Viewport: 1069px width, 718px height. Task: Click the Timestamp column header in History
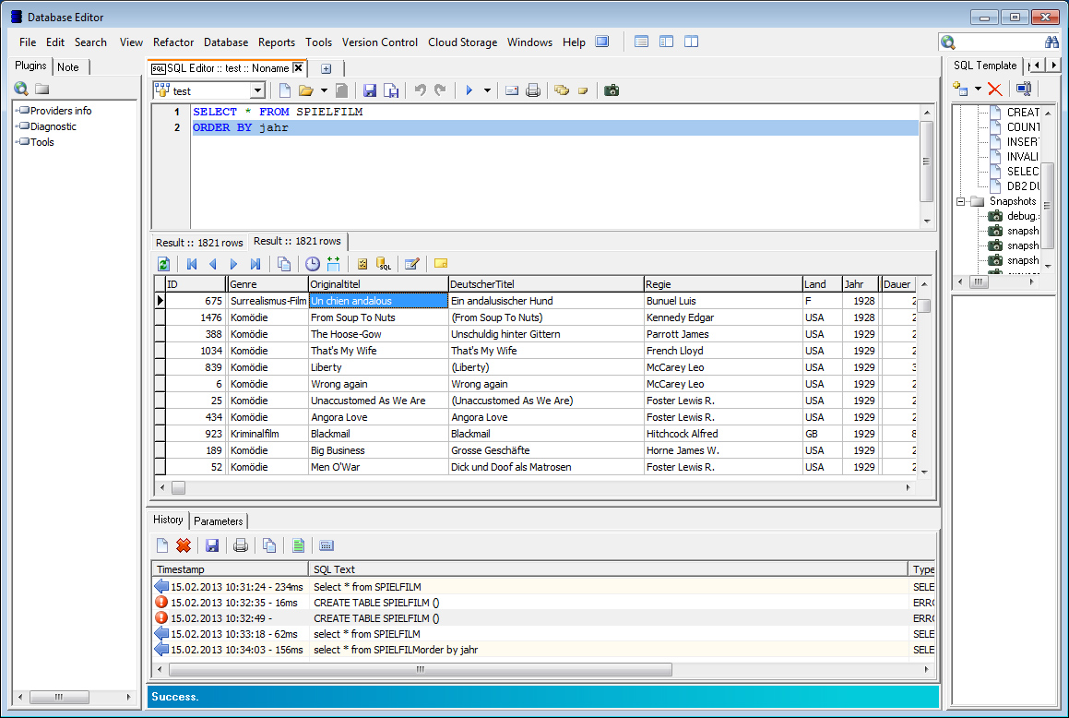(x=231, y=569)
